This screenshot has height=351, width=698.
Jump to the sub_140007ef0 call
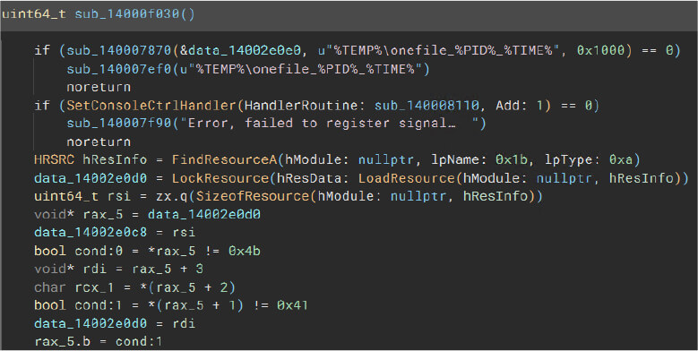(119, 69)
